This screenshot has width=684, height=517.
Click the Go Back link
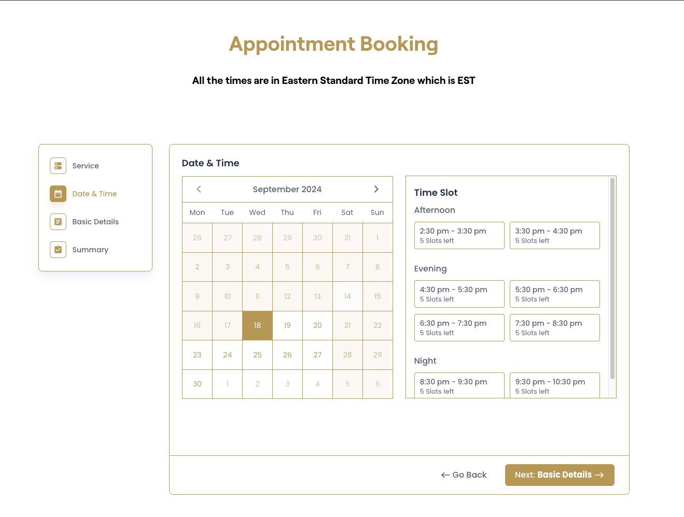[x=464, y=475]
